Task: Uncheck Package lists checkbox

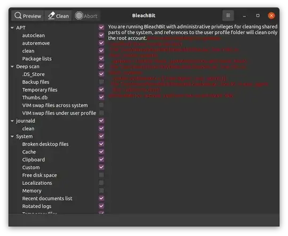Action: pyautogui.click(x=101, y=59)
